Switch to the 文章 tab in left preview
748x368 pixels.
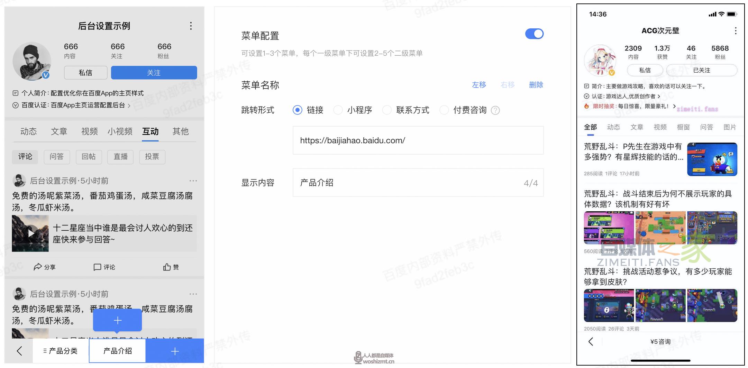pyautogui.click(x=59, y=131)
